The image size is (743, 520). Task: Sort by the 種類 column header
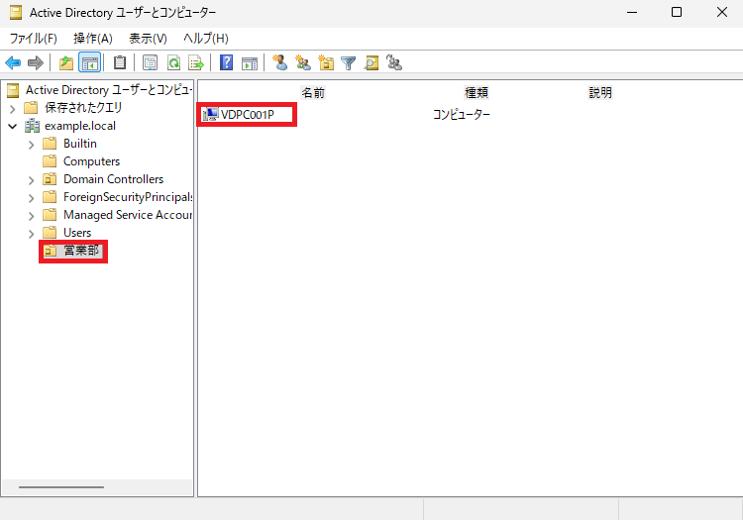tap(477, 93)
